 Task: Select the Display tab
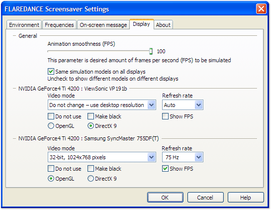pyautogui.click(x=141, y=24)
